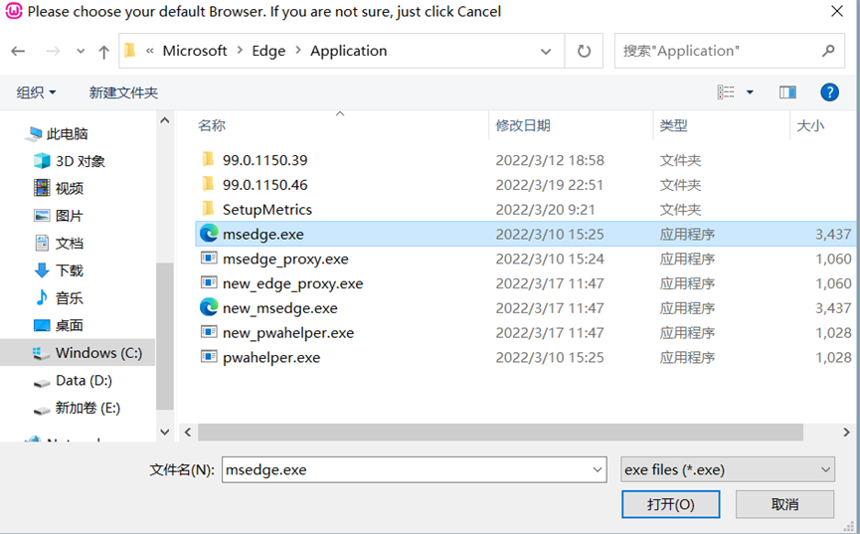Go up one folder level
This screenshot has width=860, height=534.
(103, 52)
